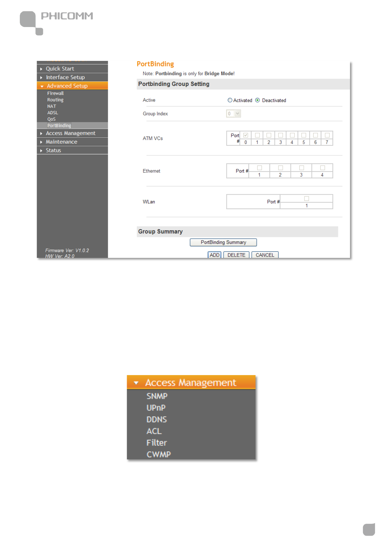
Task: Toggle ATM VCs port 7 checkbox
Action: 327,135
